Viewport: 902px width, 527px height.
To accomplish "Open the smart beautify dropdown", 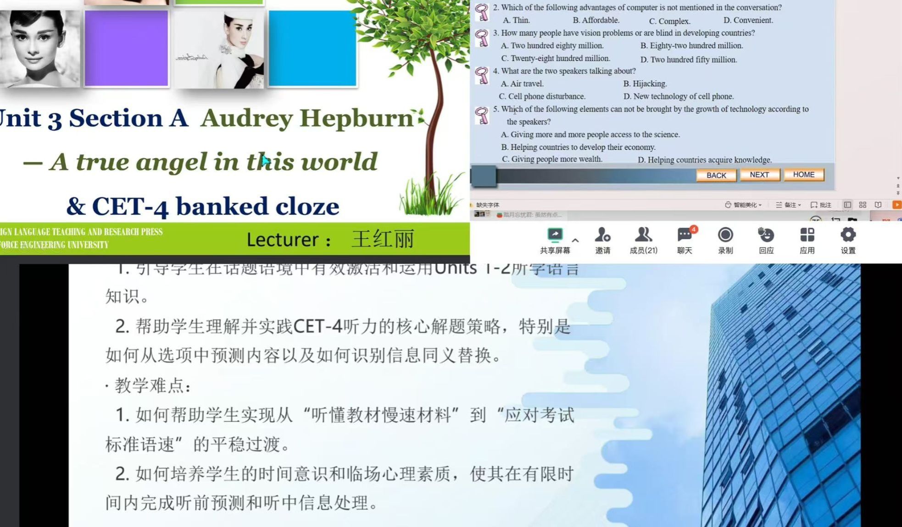I will point(743,205).
